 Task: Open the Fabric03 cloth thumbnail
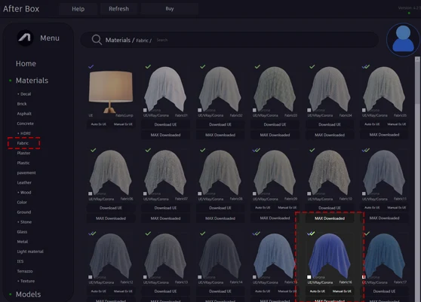pos(275,89)
